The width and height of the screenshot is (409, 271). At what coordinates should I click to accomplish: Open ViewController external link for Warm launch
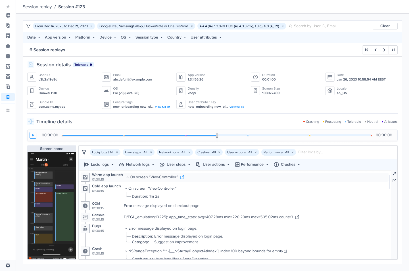[182, 177]
